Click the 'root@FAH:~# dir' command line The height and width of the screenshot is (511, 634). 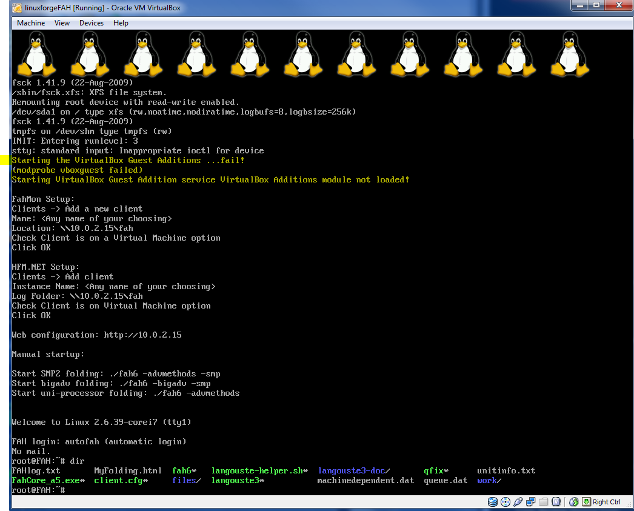click(48, 461)
